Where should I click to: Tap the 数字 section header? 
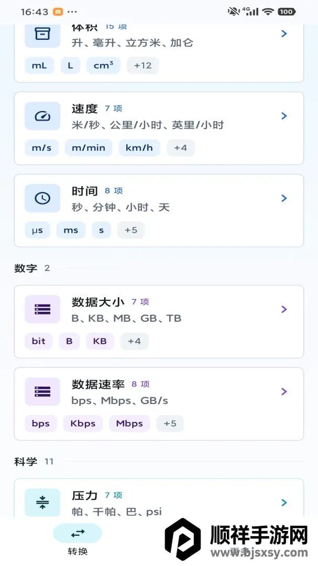(26, 268)
